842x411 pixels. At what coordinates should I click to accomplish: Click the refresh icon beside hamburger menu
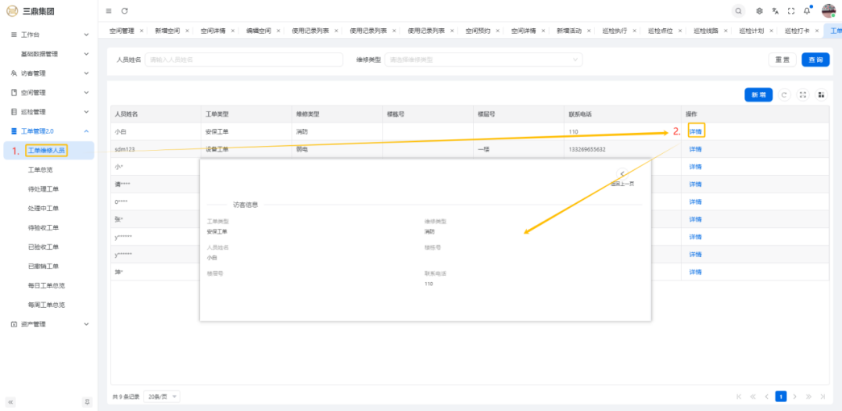125,10
